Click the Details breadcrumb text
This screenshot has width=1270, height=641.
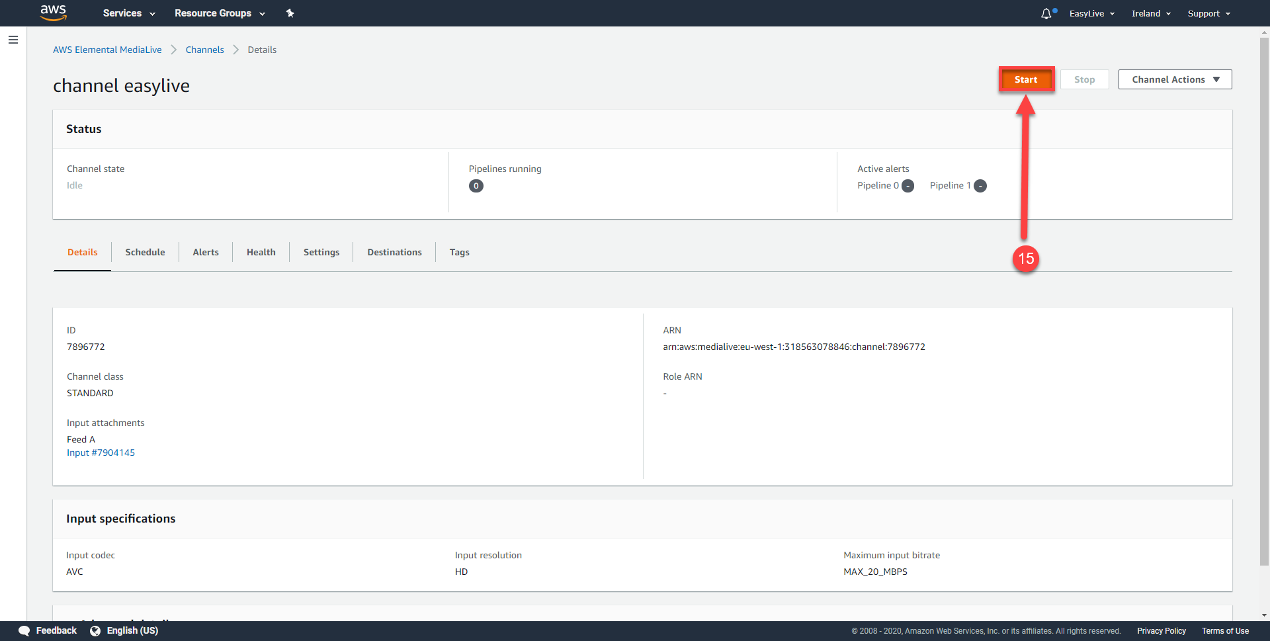point(262,50)
